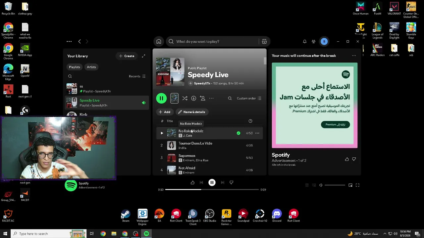Go to Spotify Home via house icon
Image resolution: width=424 pixels, height=238 pixels.
[159, 42]
